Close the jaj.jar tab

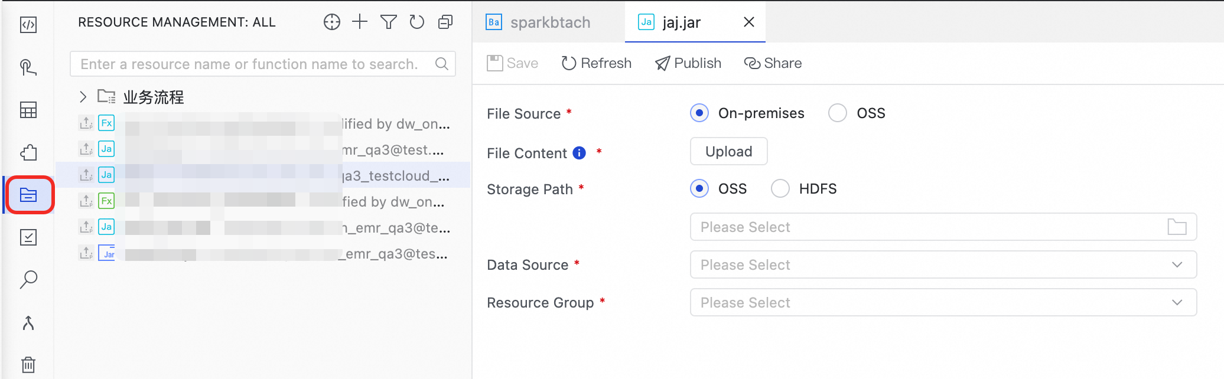(748, 22)
